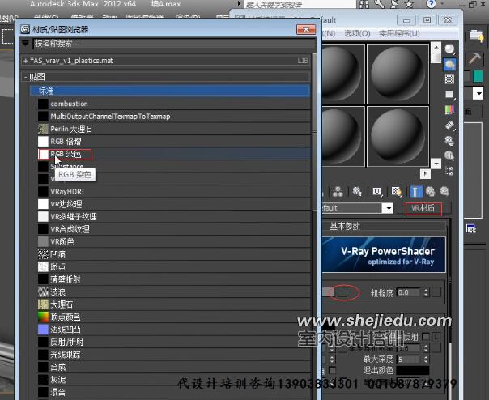Toggle Show End Result icon
This screenshot has width=489, height=400.
click(x=415, y=192)
